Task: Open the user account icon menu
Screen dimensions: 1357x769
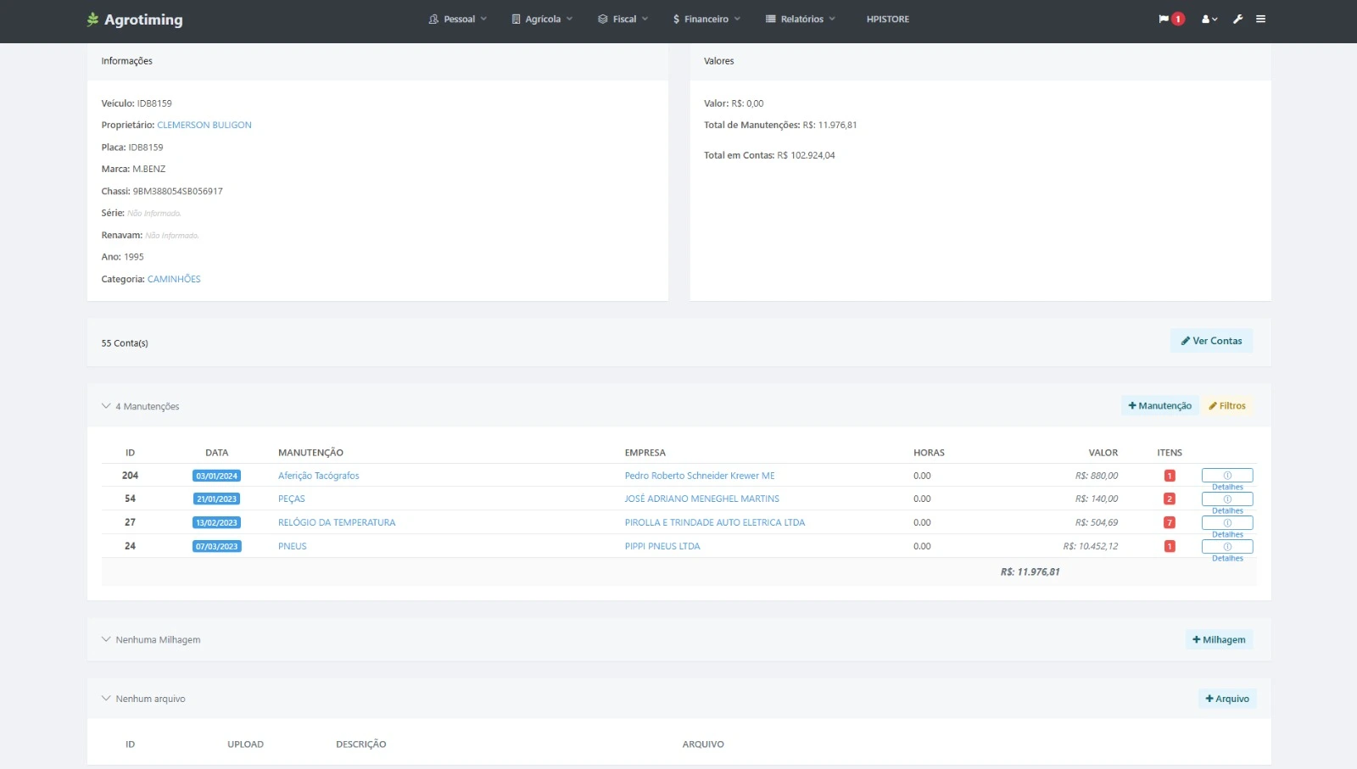Action: tap(1209, 20)
